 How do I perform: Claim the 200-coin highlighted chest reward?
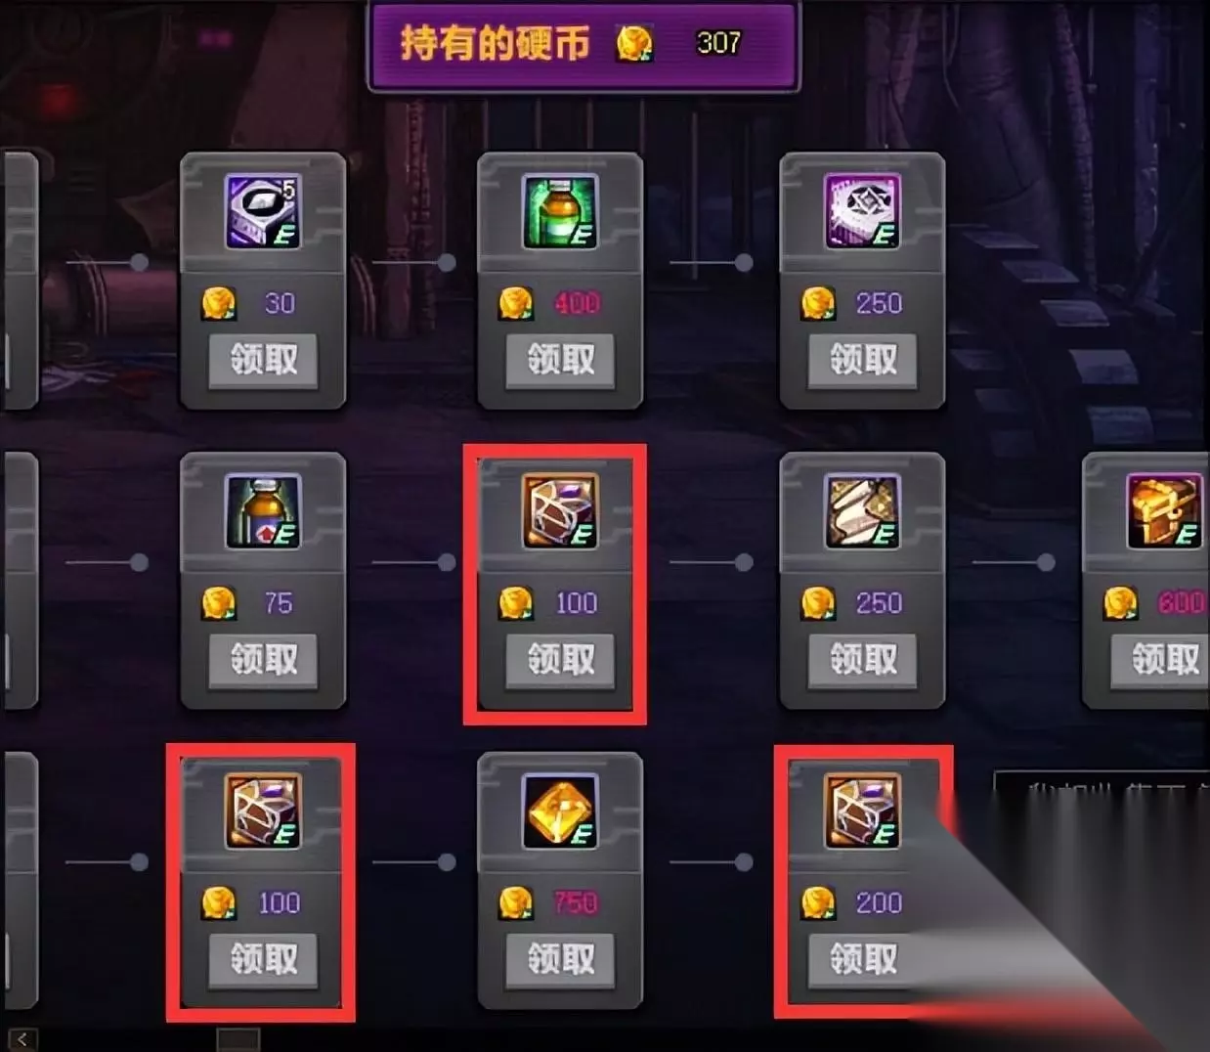pyautogui.click(x=863, y=960)
